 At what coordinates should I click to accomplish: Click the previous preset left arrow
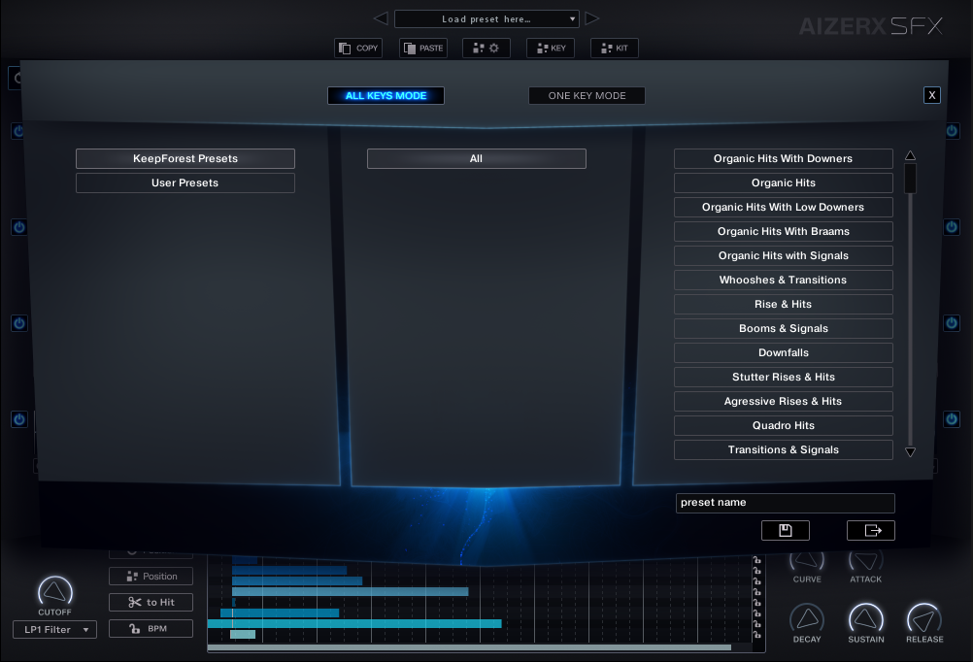coord(381,18)
